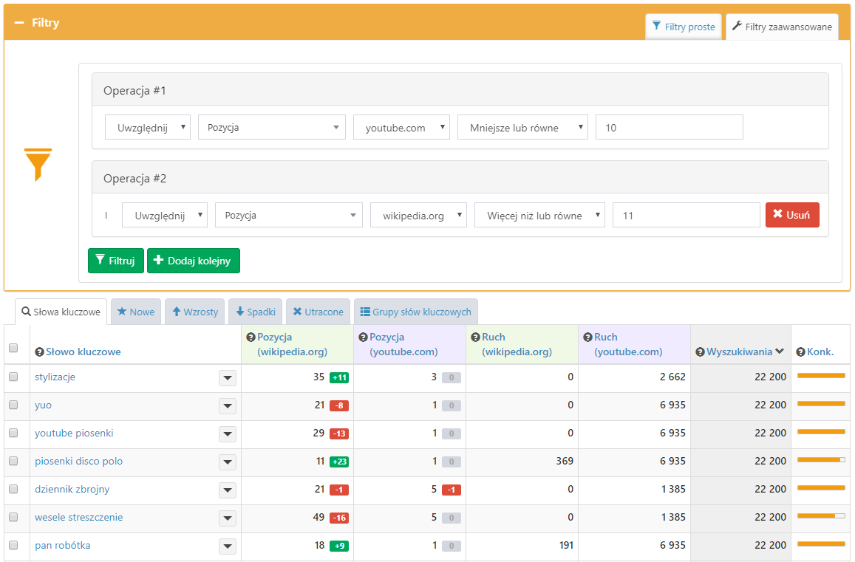The width and height of the screenshot is (855, 562).
Task: Click help icon for Pozycja (youtube.com) column
Action: (x=363, y=337)
